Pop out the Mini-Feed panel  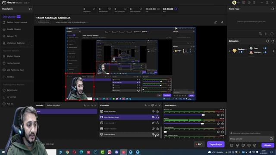(273, 9)
